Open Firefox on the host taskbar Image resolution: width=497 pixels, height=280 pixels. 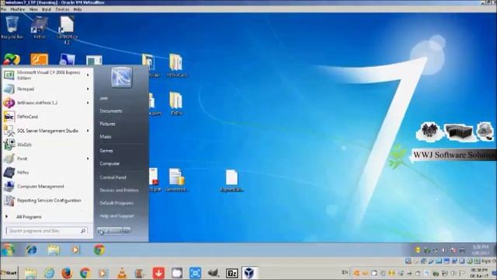[x=67, y=273]
